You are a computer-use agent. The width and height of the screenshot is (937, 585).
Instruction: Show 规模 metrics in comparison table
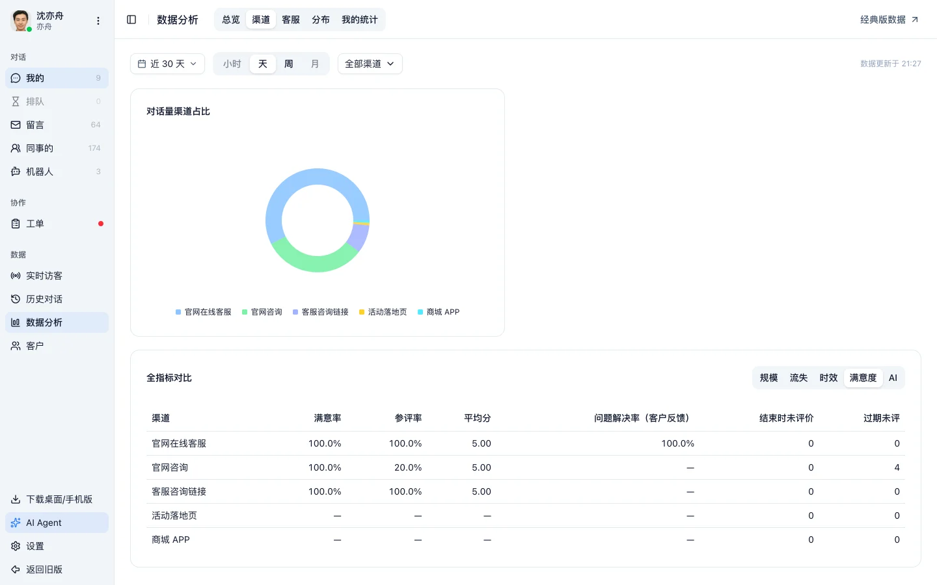769,378
